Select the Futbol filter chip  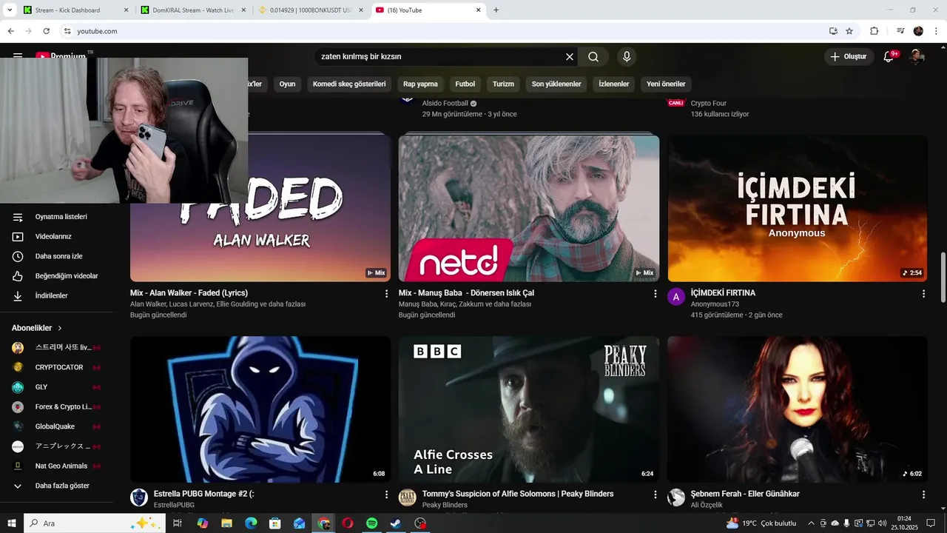(x=465, y=84)
